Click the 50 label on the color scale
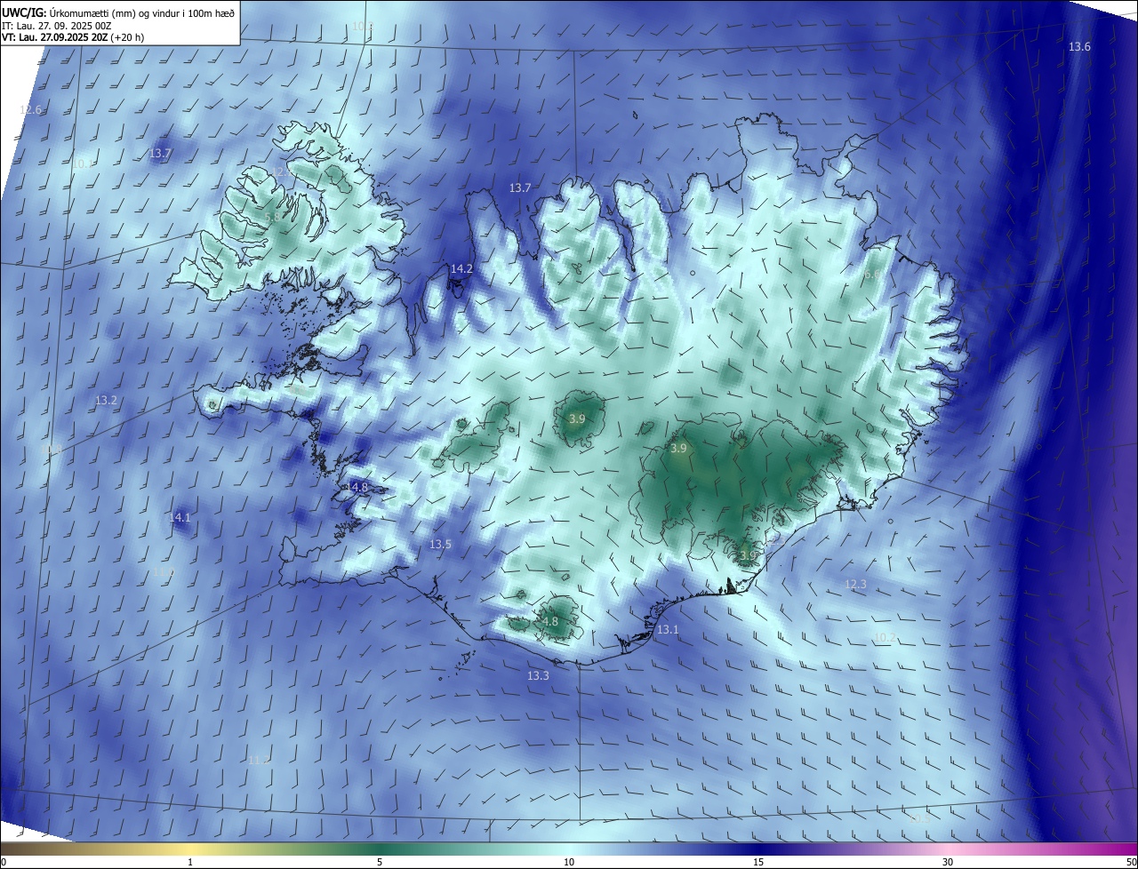This screenshot has height=869, width=1138. click(x=1131, y=863)
